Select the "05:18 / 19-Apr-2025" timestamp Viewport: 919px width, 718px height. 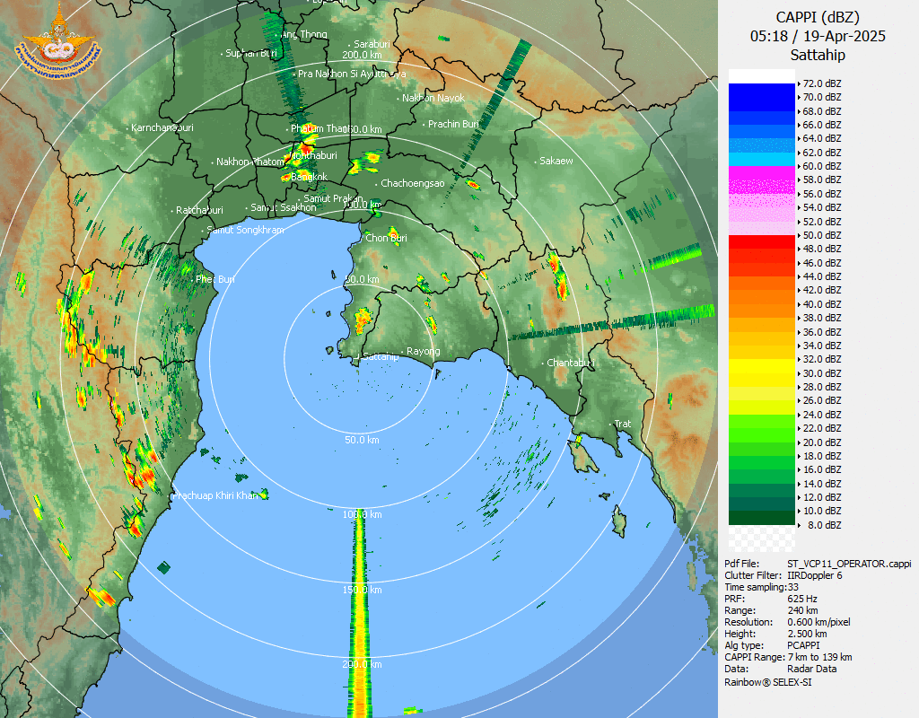818,36
